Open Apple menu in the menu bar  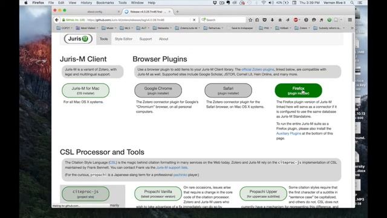pos(26,2)
